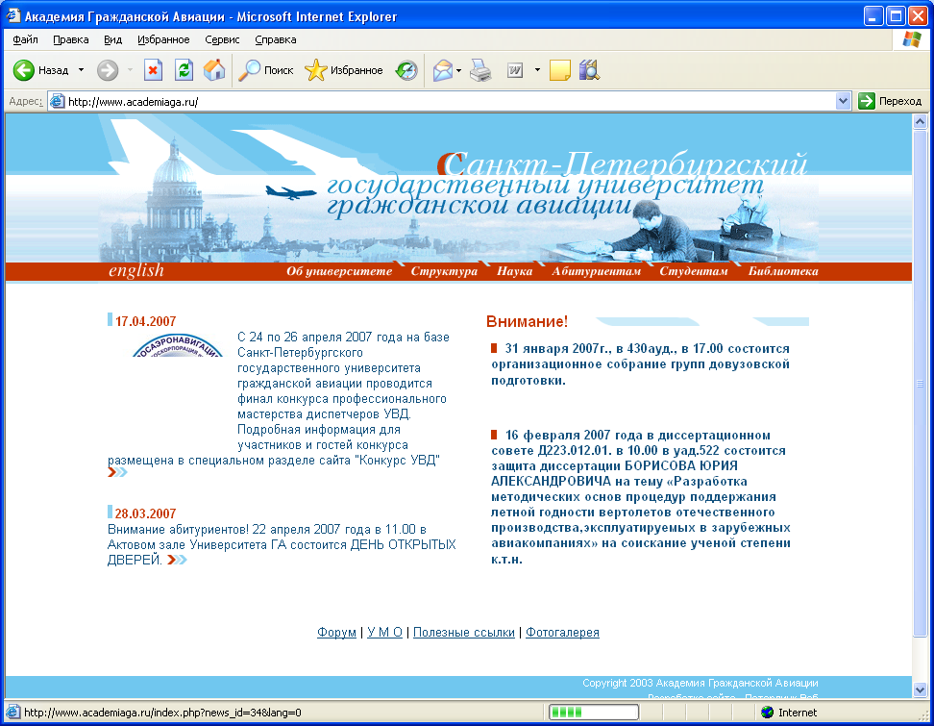Click the Росаэронавигация logo image

[178, 345]
